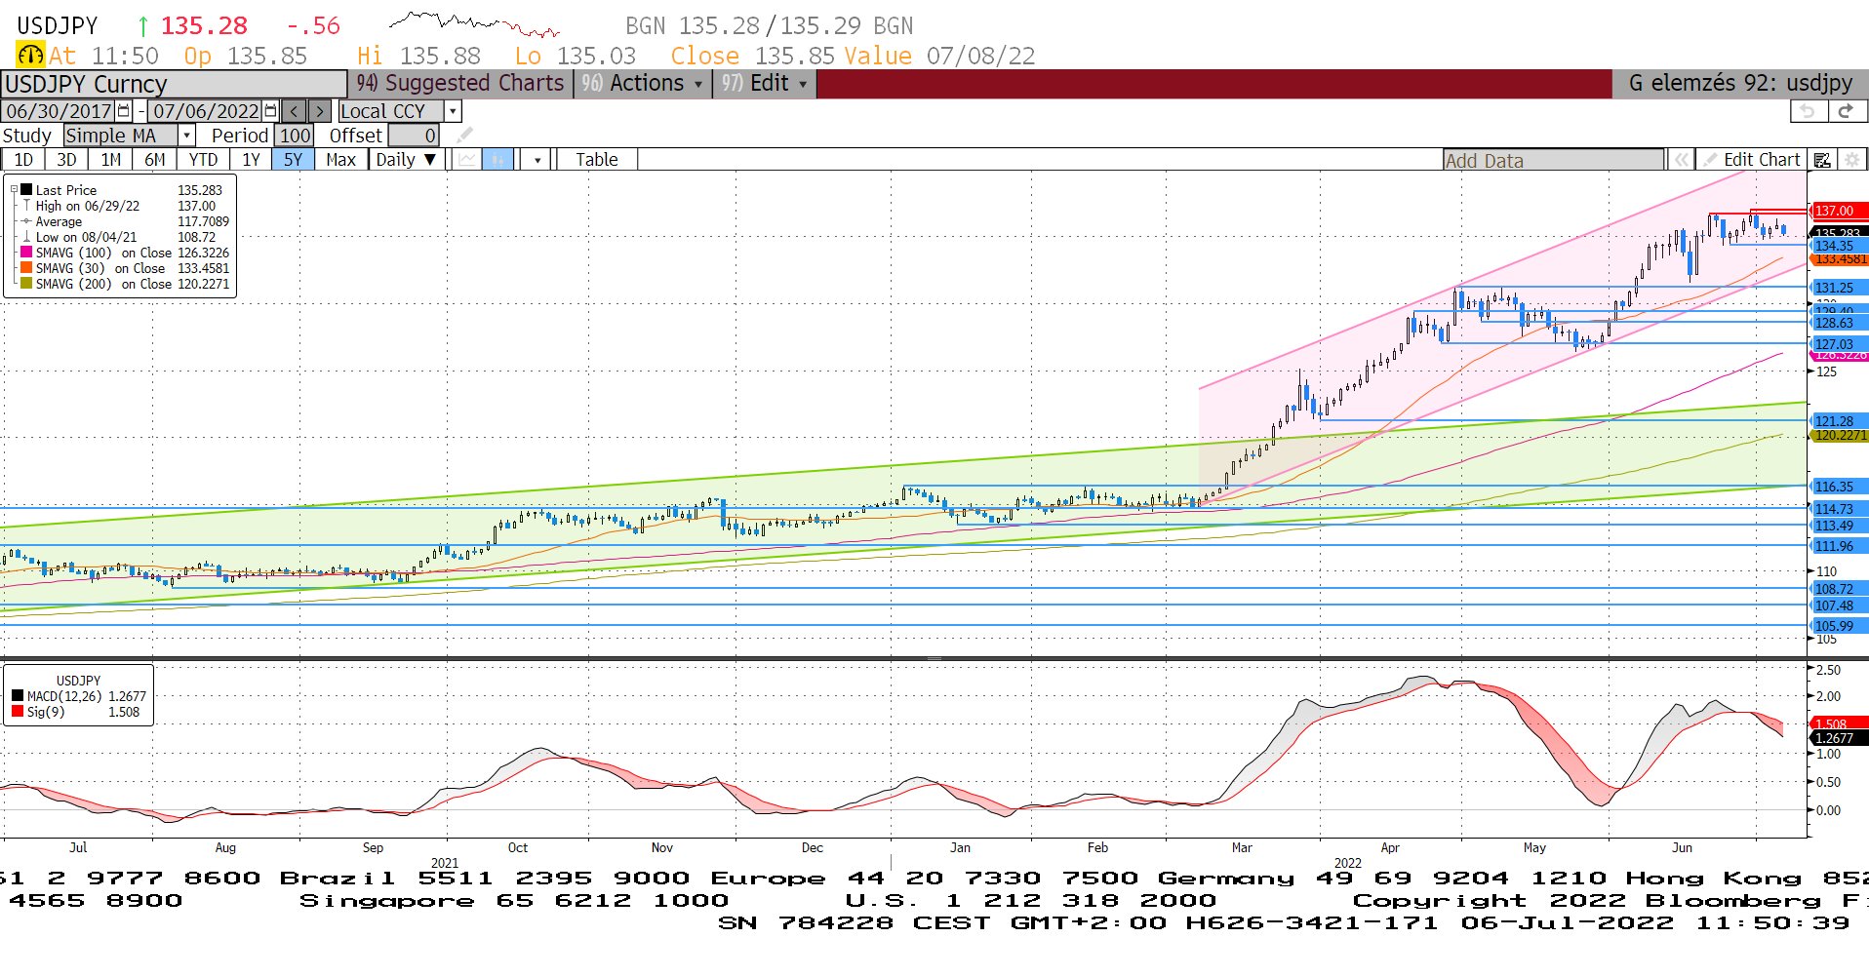Select the YTD range tab
The width and height of the screenshot is (1869, 977).
203,160
